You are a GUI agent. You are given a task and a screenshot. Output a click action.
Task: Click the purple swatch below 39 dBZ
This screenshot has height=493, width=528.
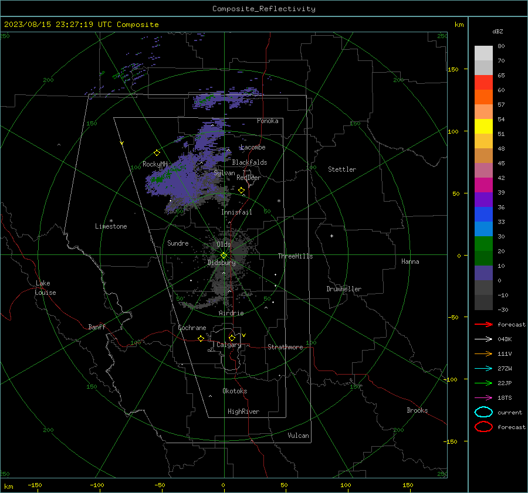[483, 199]
